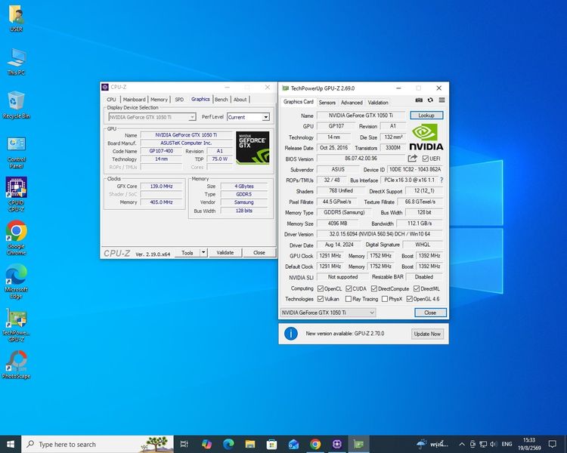Toggle the UEFI checkbox
This screenshot has height=453, width=567.
[x=425, y=159]
